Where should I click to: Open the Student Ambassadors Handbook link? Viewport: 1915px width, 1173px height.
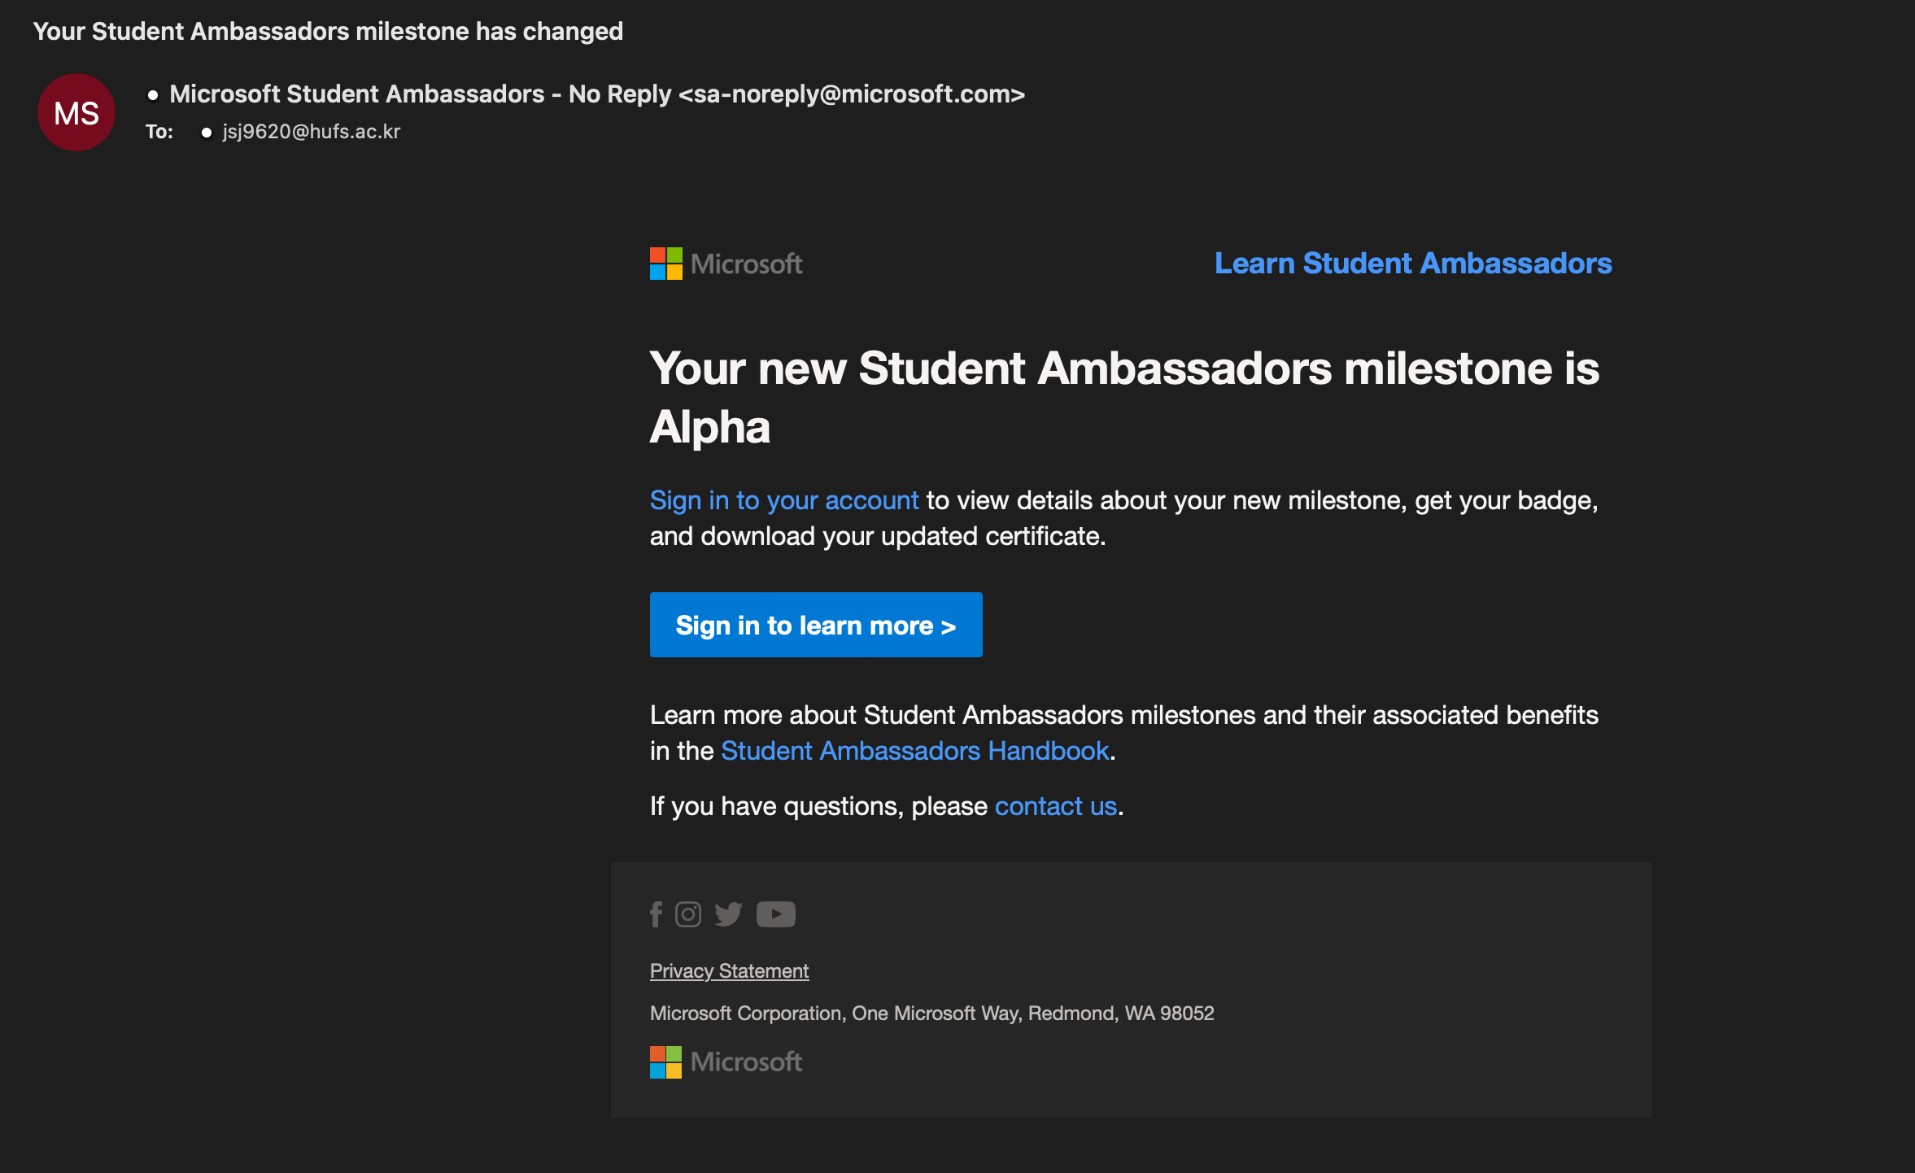tap(915, 751)
